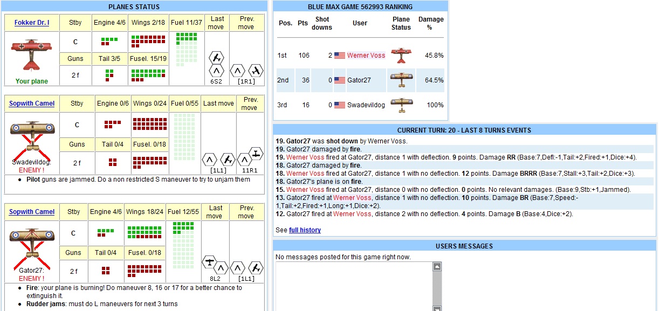The image size is (659, 311).
Task: Click Werner Voss's name in the ranking table
Action: pyautogui.click(x=366, y=56)
